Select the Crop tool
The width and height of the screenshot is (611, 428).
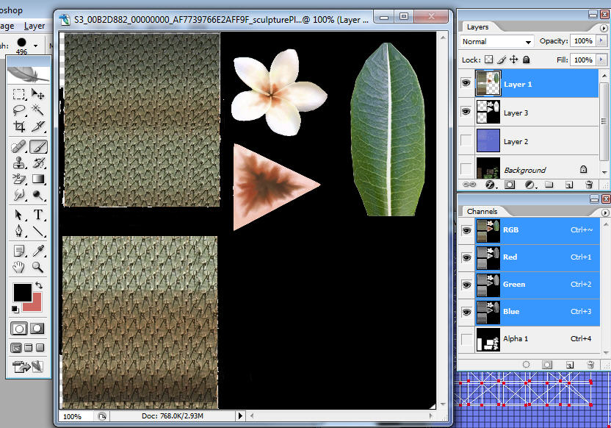(x=20, y=127)
